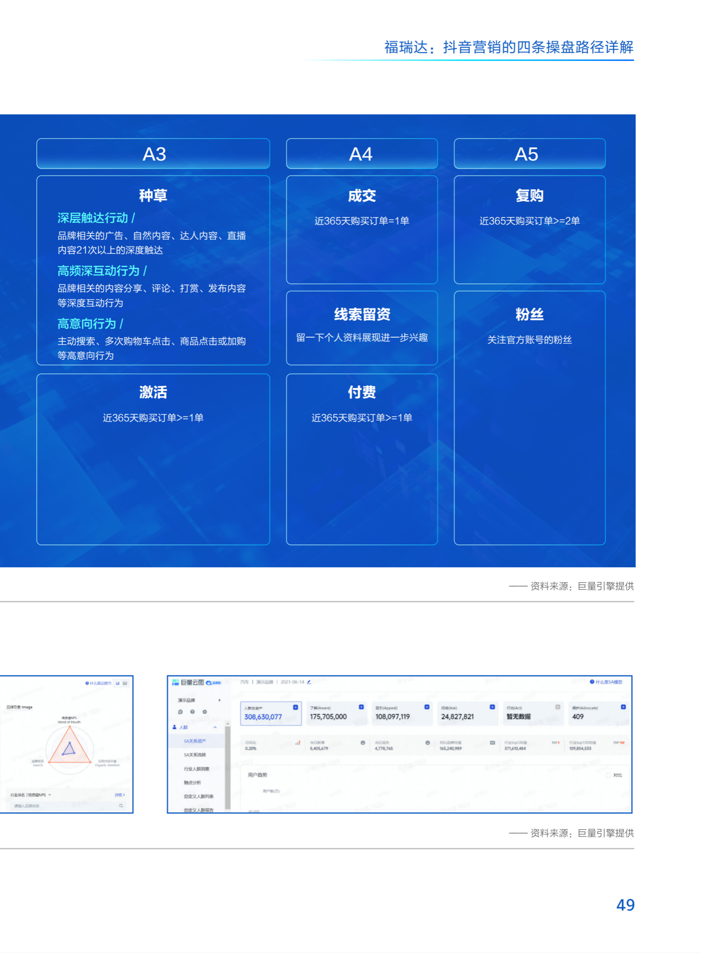The width and height of the screenshot is (701, 953).
Task: Click the plus icon on 人群总资产 card
Action: tap(296, 707)
